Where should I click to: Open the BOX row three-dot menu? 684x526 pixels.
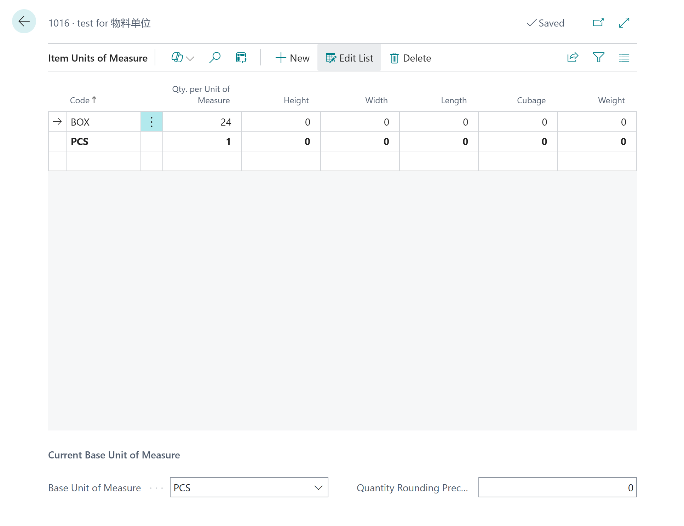point(151,122)
